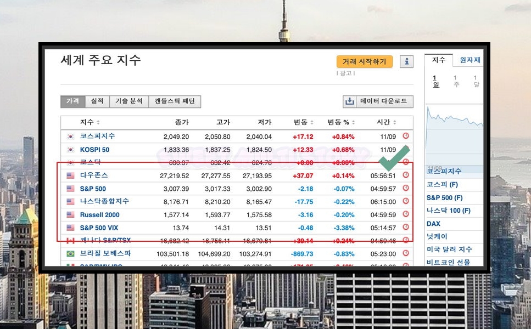Click the US flag beside 다우존스
Image resolution: width=531 pixels, height=329 pixels.
tap(70, 175)
